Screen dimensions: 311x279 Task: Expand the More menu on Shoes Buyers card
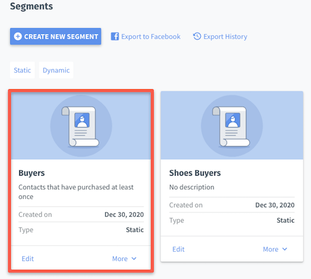tap(275, 249)
